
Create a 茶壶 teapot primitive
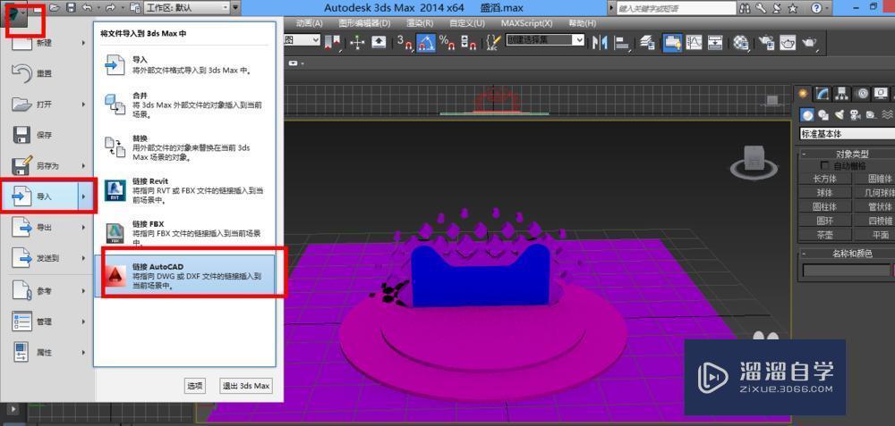pyautogui.click(x=825, y=235)
